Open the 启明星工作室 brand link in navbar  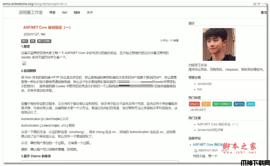pyautogui.click(x=31, y=13)
